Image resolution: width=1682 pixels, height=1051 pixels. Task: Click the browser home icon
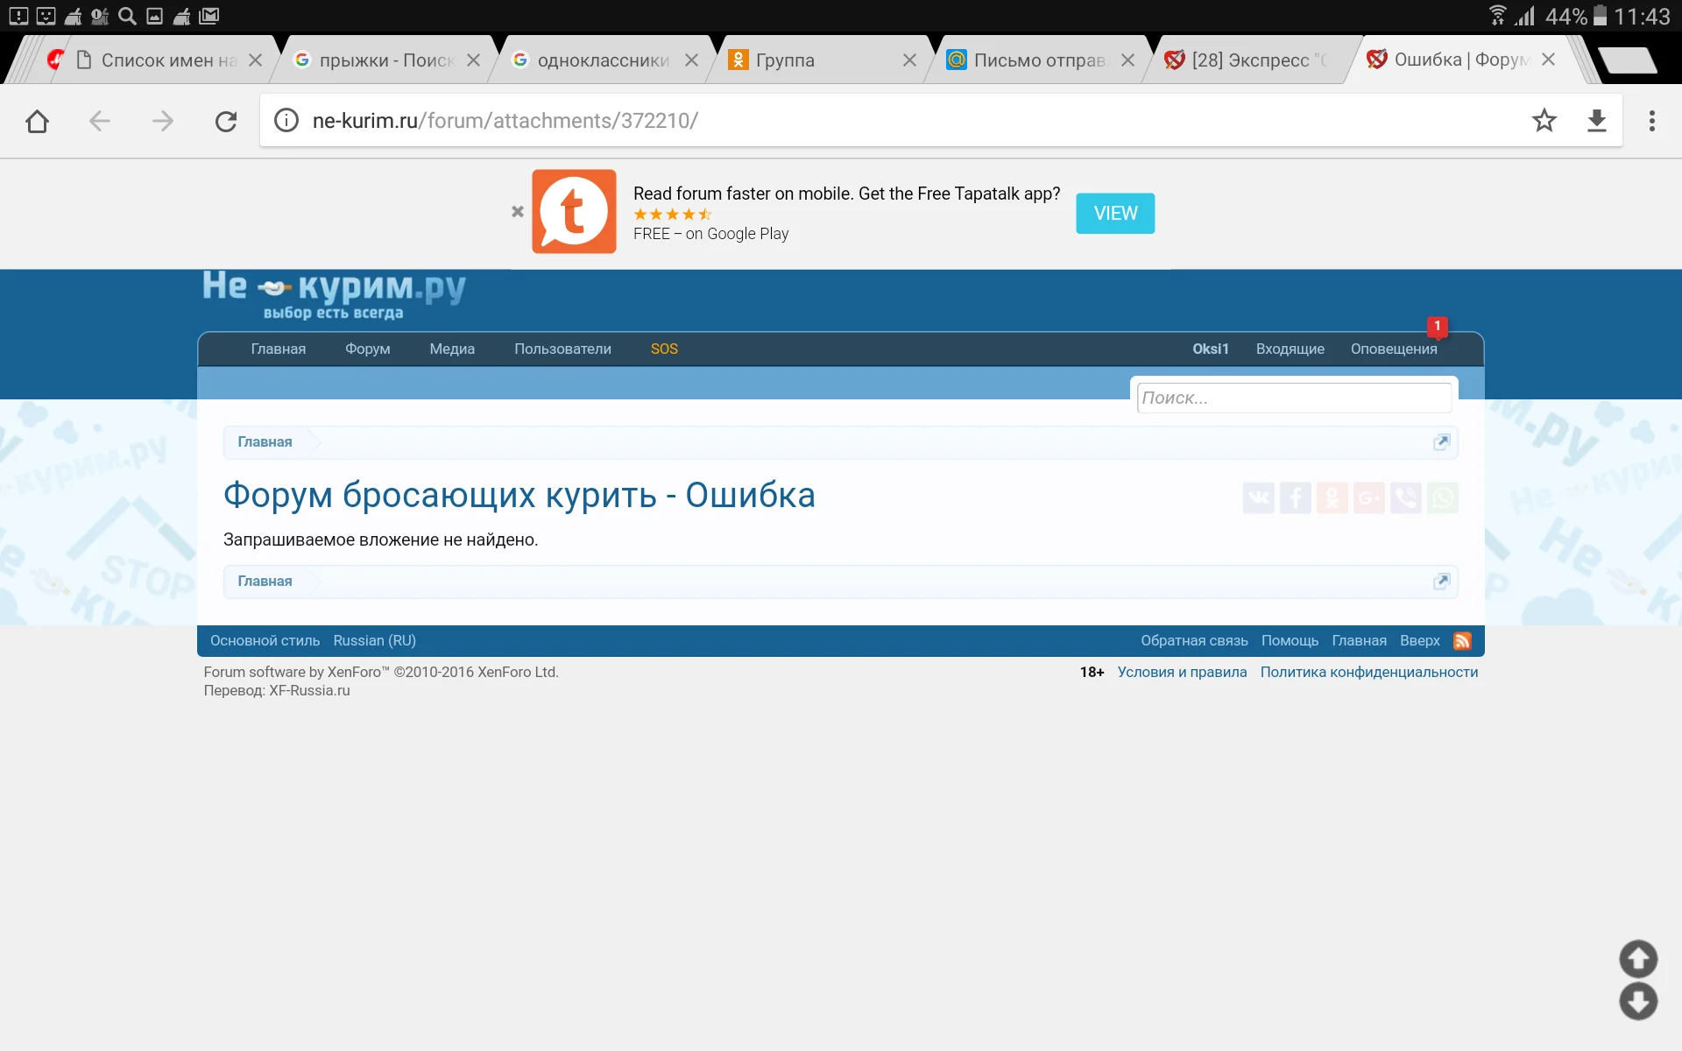37,121
